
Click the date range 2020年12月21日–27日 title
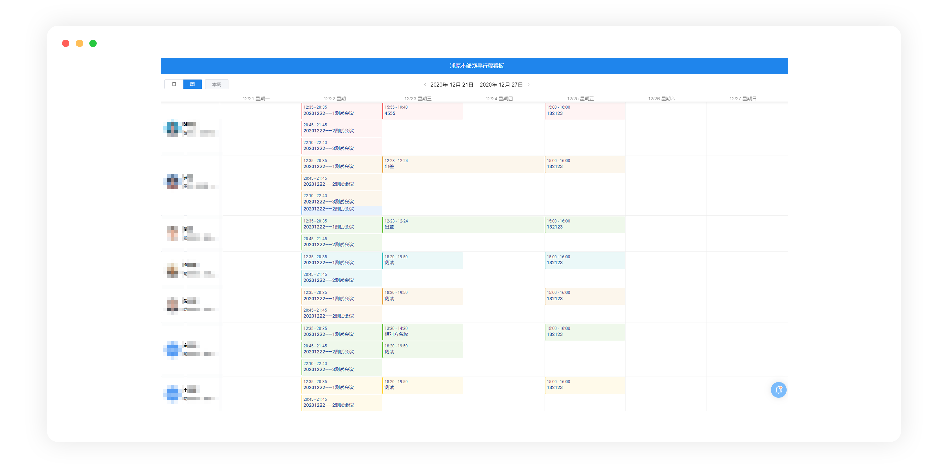(476, 85)
